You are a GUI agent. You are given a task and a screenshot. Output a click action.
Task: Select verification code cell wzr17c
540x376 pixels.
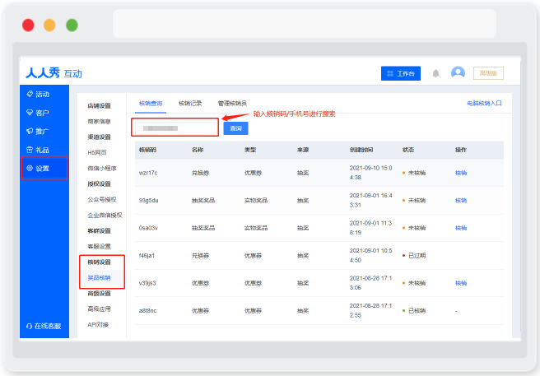point(148,173)
